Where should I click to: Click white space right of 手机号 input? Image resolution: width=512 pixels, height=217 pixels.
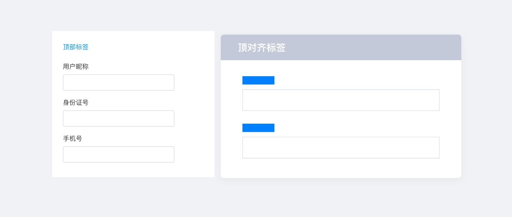click(x=194, y=155)
